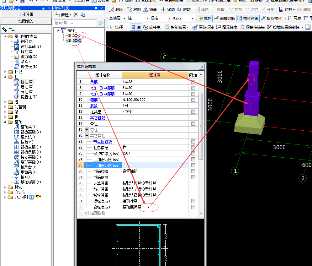The image size is (312, 266).
Task: Click 调整柱端头 adjust column end tool
Action: [252, 27]
